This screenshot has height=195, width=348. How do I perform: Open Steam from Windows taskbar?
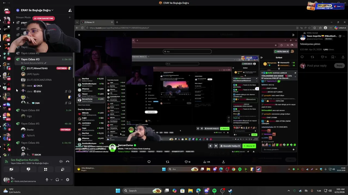(x=230, y=191)
